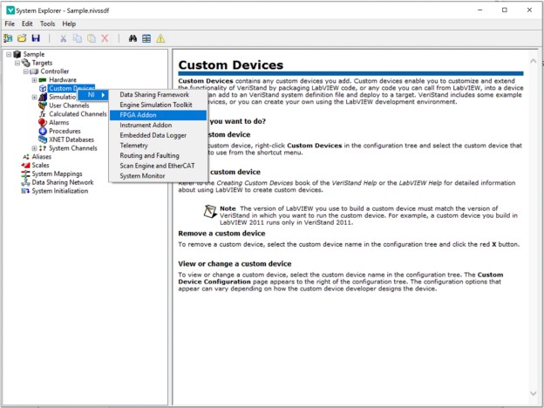Choose Data Sharing Framework menu entry

click(x=158, y=95)
